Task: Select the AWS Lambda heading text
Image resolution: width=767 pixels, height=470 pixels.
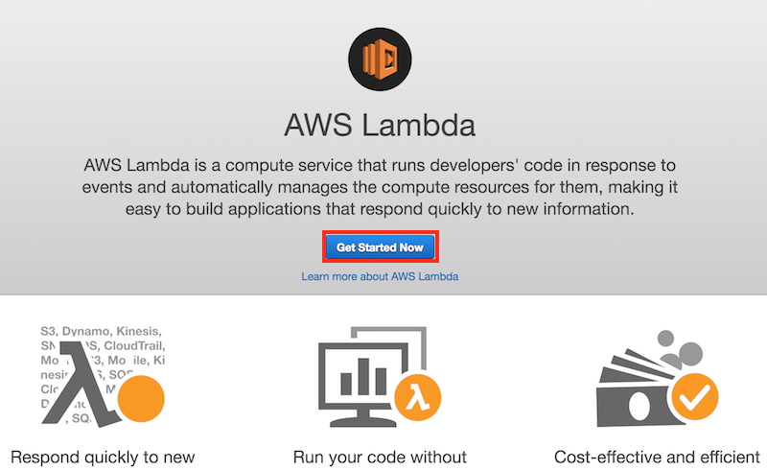Action: [380, 125]
